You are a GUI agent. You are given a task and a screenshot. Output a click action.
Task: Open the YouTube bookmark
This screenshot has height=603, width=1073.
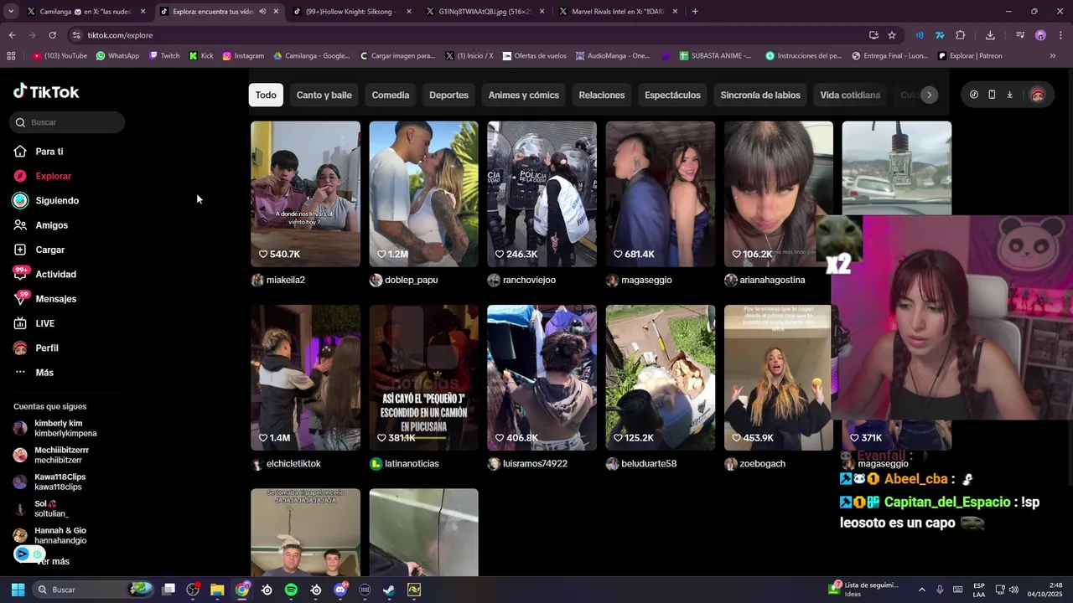60,56
